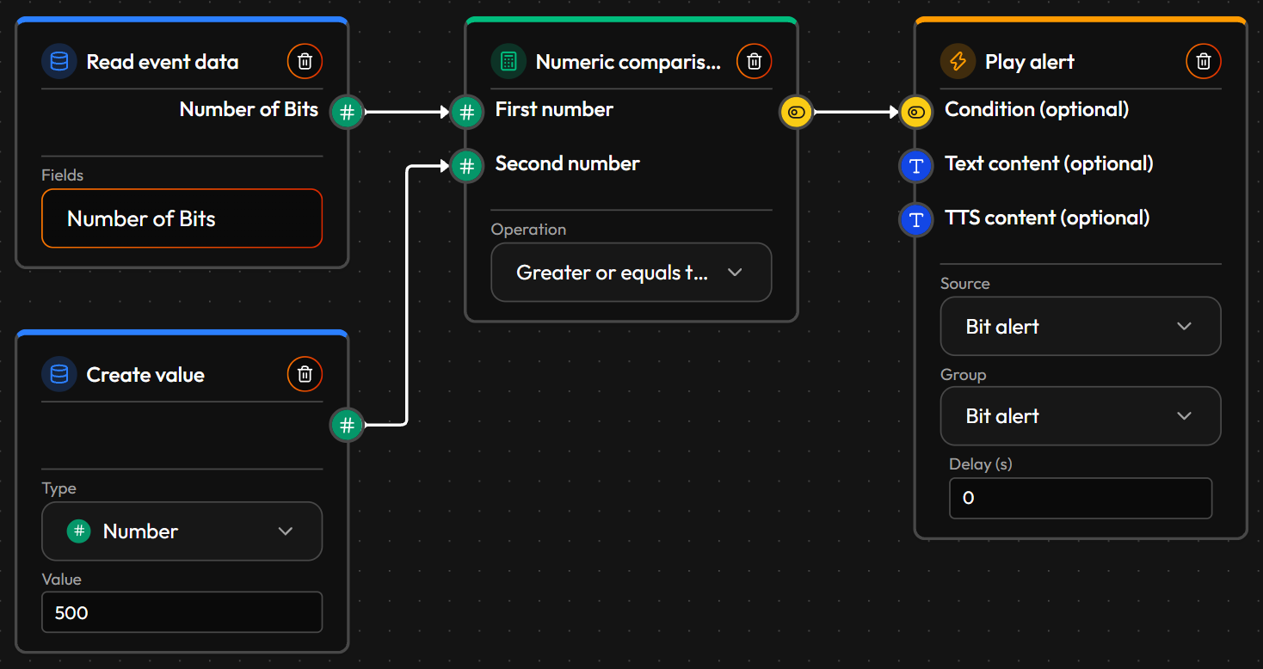Select the Numeric comparison yellow output port
This screenshot has height=669, width=1263.
click(796, 111)
